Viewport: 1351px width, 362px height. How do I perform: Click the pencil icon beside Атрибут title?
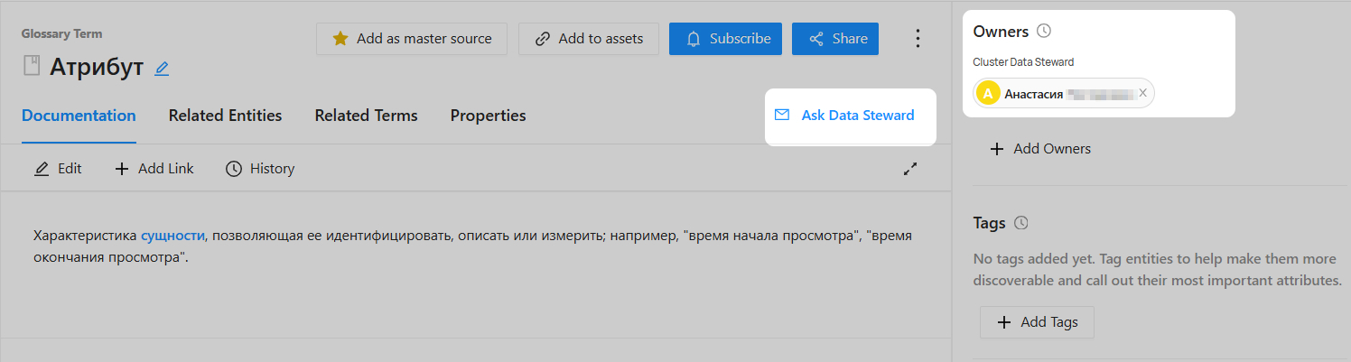pos(162,69)
